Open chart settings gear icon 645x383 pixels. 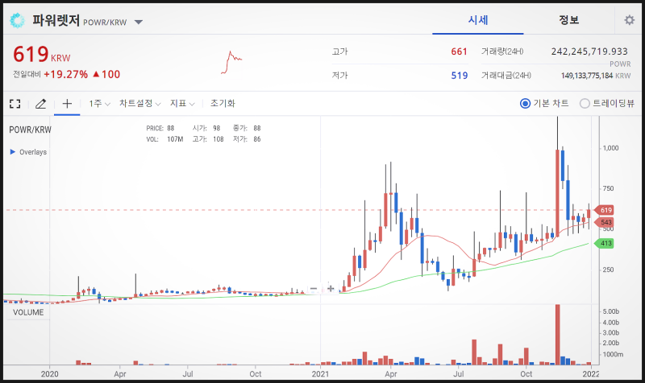pyautogui.click(x=629, y=20)
